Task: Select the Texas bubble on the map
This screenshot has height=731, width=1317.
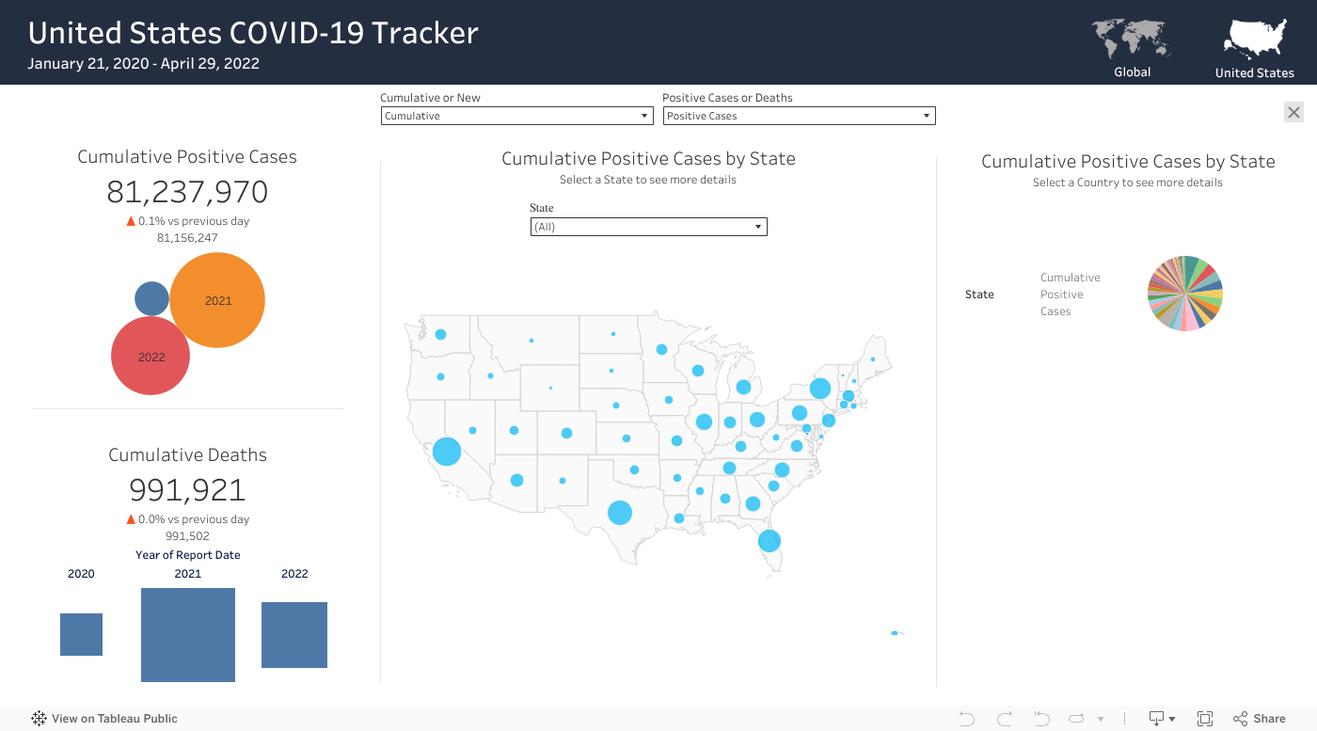Action: 619,513
